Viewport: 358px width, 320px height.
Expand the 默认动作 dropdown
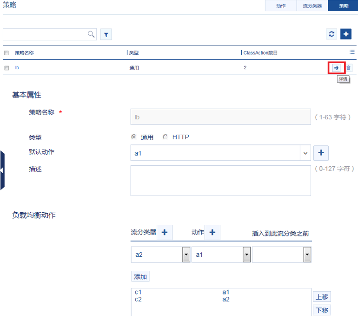pyautogui.click(x=305, y=153)
